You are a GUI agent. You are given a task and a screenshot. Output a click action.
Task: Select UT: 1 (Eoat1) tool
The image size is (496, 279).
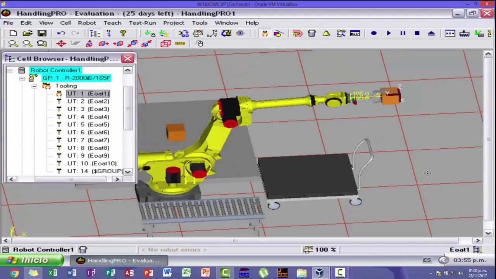click(88, 93)
